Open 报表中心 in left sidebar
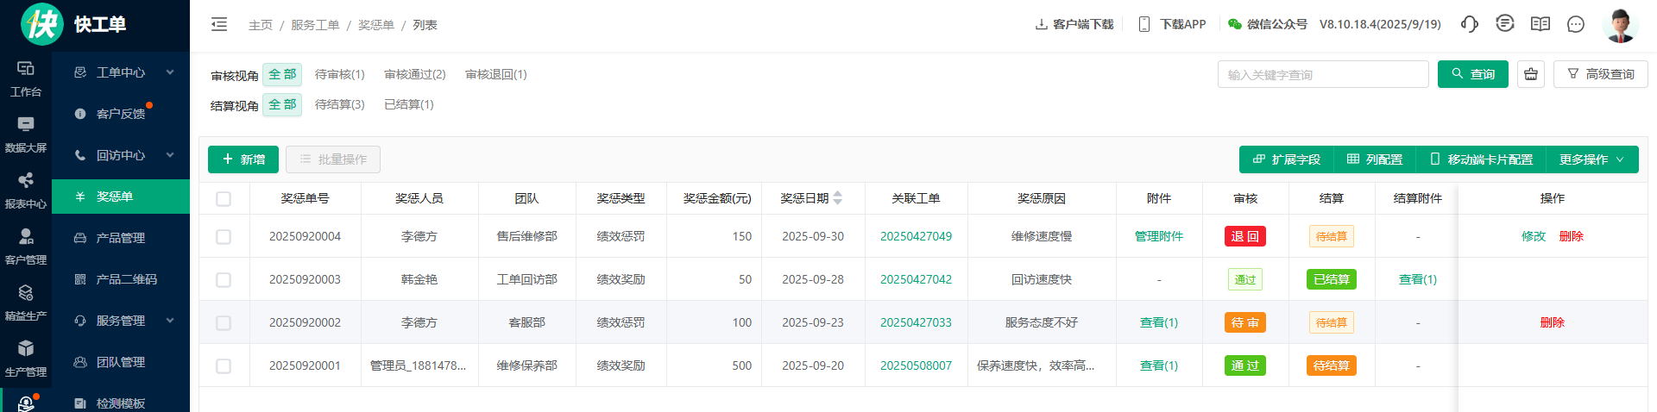The image size is (1657, 412). (26, 190)
